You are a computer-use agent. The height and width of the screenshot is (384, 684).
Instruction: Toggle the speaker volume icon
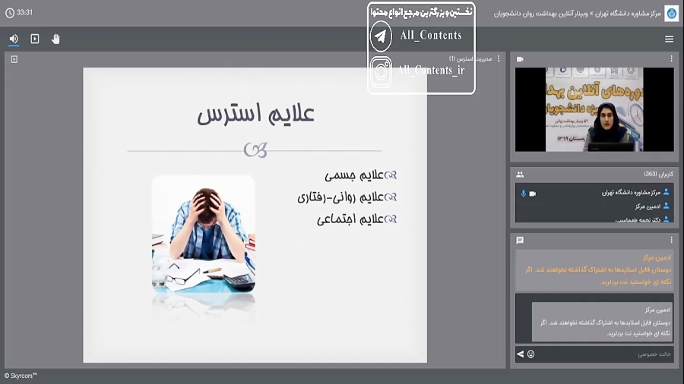pyautogui.click(x=14, y=39)
